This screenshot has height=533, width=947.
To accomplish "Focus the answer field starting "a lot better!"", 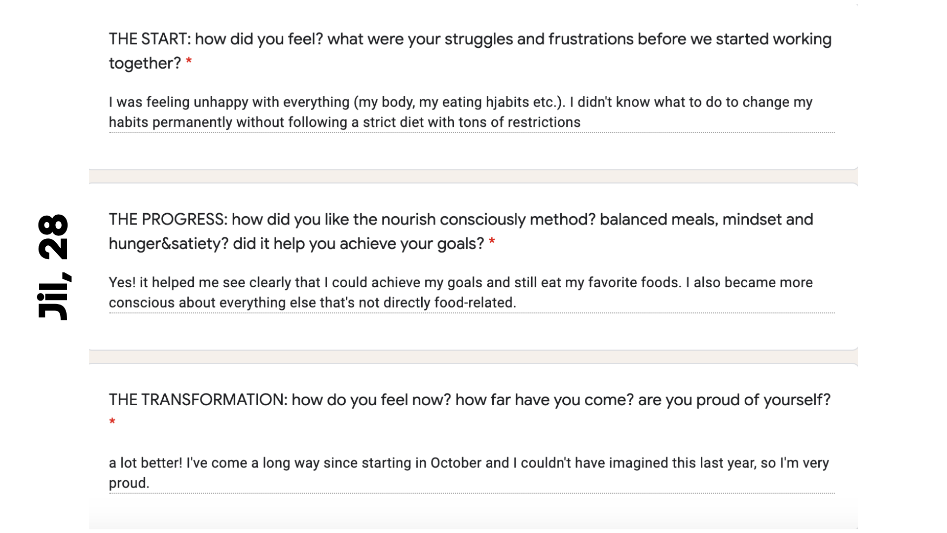I will point(468,473).
